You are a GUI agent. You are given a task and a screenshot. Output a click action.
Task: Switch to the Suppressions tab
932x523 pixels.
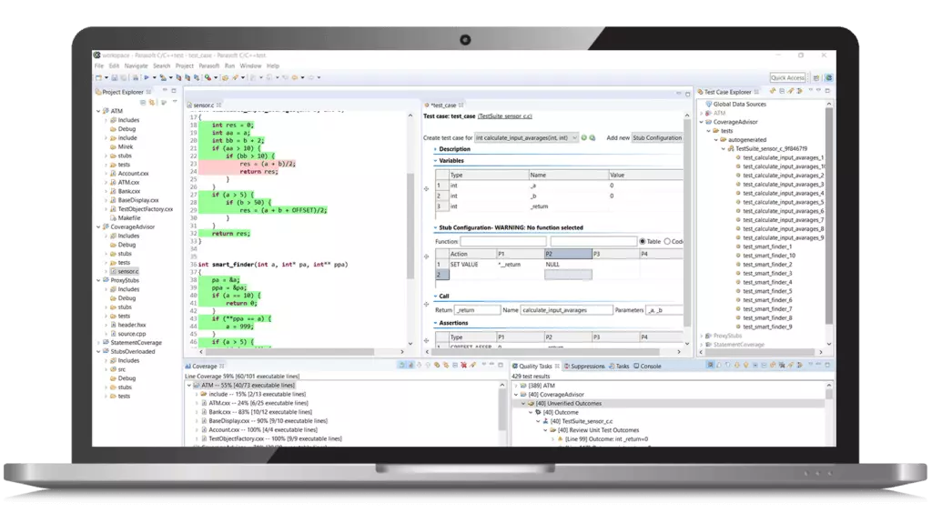tap(584, 366)
